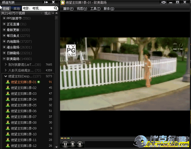Image resolution: width=191 pixels, height=149 pixels.
Task: Stop playback with the stop button
Action: point(72,144)
